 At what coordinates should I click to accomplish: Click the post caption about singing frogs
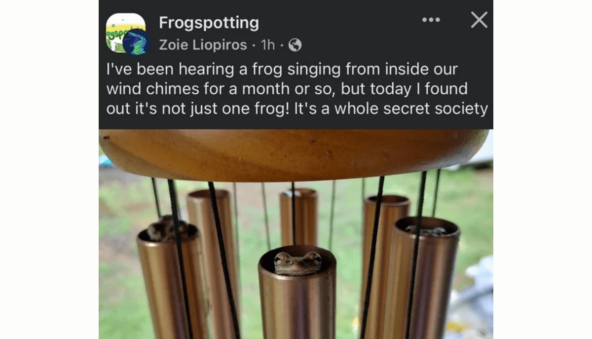tap(296, 89)
